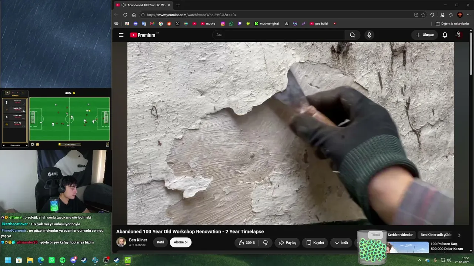Open the Google bookmark icon
Screen dimensions: 474x266
pyautogui.click(x=161, y=24)
